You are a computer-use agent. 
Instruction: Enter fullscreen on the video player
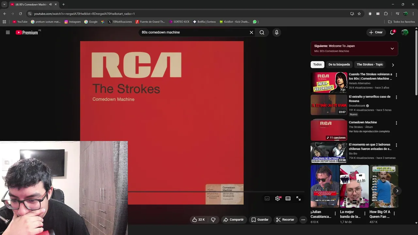[x=298, y=198]
